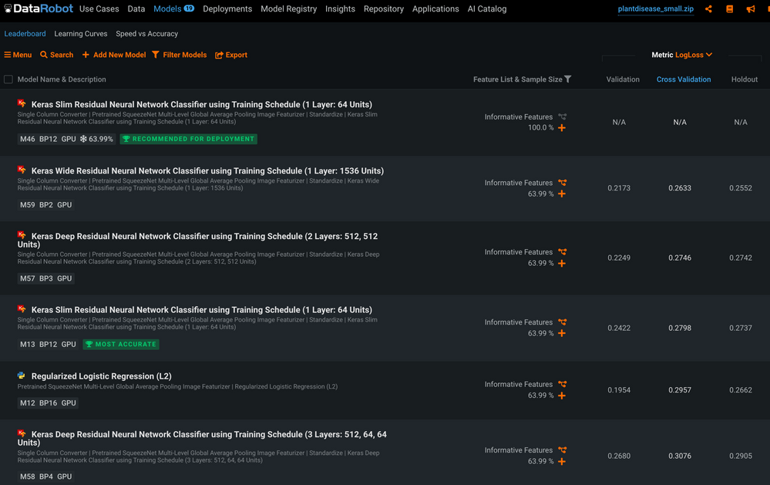The width and height of the screenshot is (770, 485).
Task: Click the Recommended for Deployment badge
Action: [x=189, y=139]
